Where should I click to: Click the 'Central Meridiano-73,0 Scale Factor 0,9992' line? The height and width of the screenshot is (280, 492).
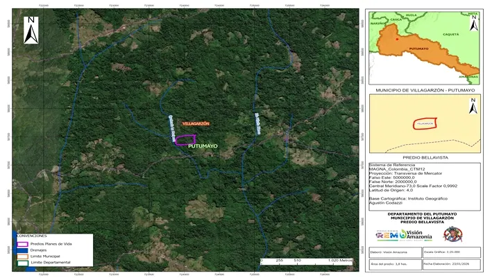(413, 186)
